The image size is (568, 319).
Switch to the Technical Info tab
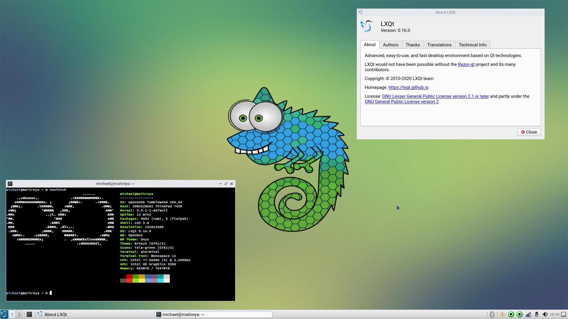(472, 45)
